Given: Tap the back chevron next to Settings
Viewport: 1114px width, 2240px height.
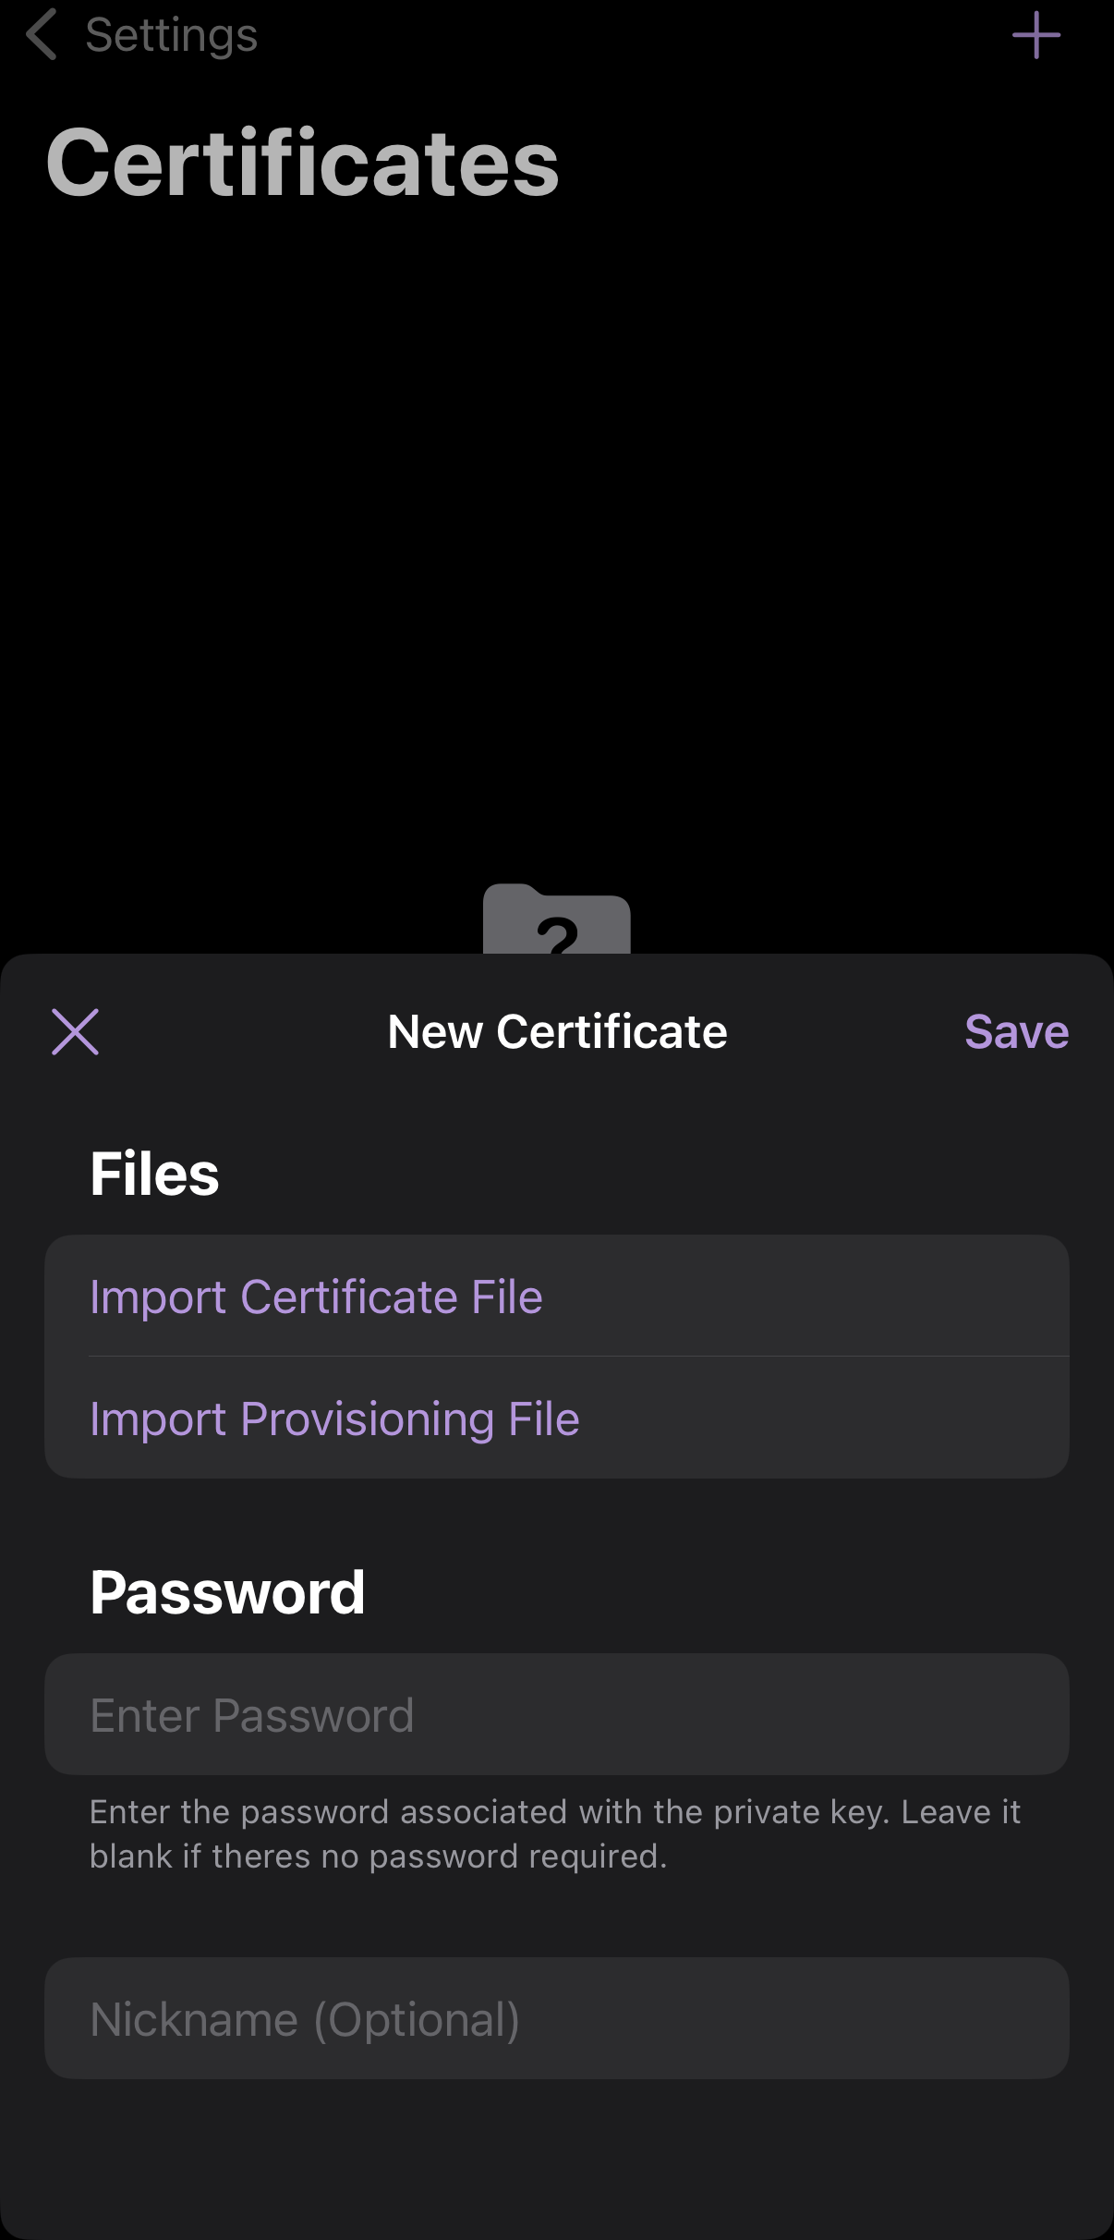Looking at the screenshot, I should coord(42,34).
